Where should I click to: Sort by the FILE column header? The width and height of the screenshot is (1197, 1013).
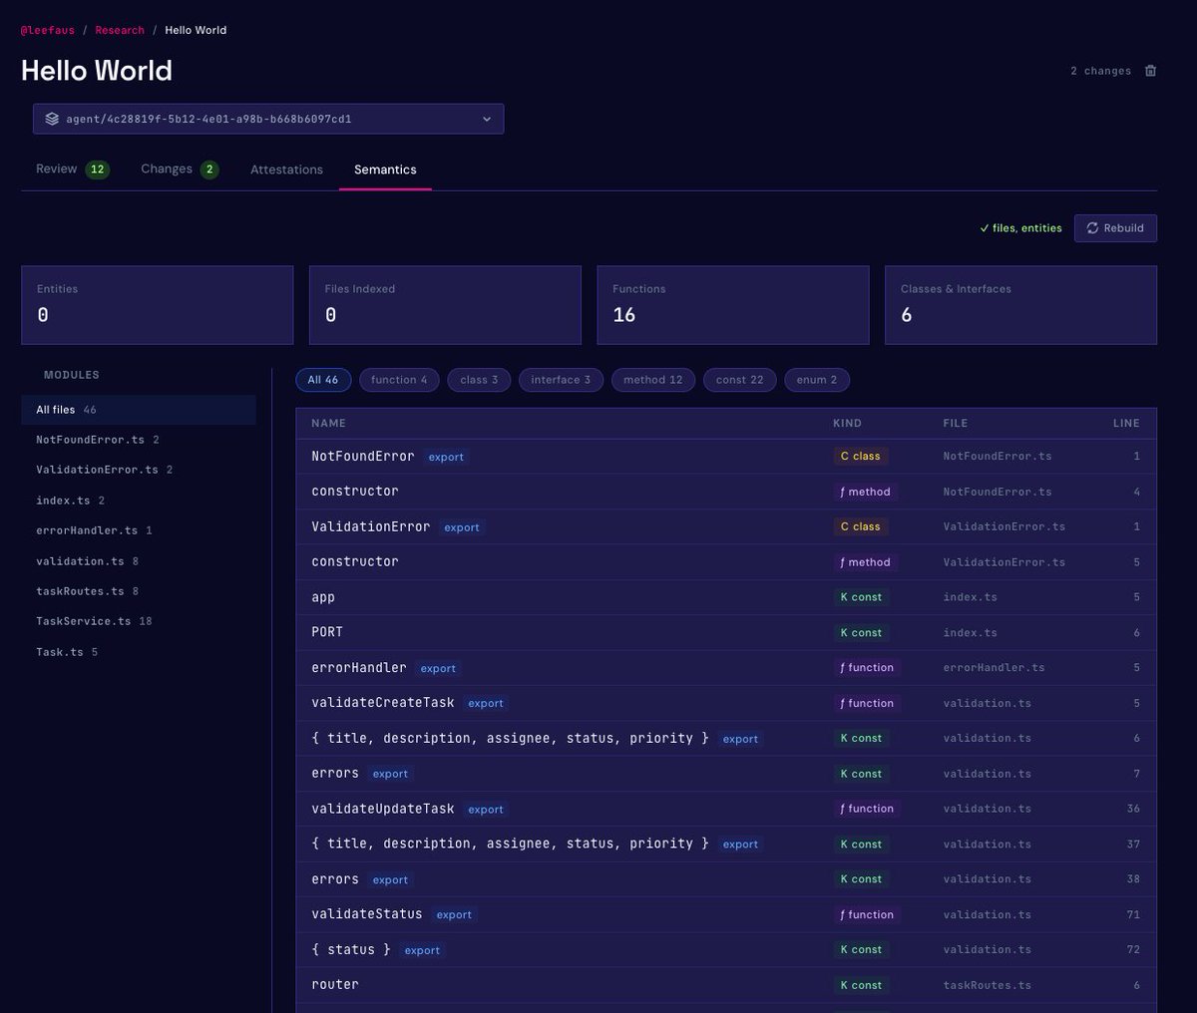(x=955, y=424)
